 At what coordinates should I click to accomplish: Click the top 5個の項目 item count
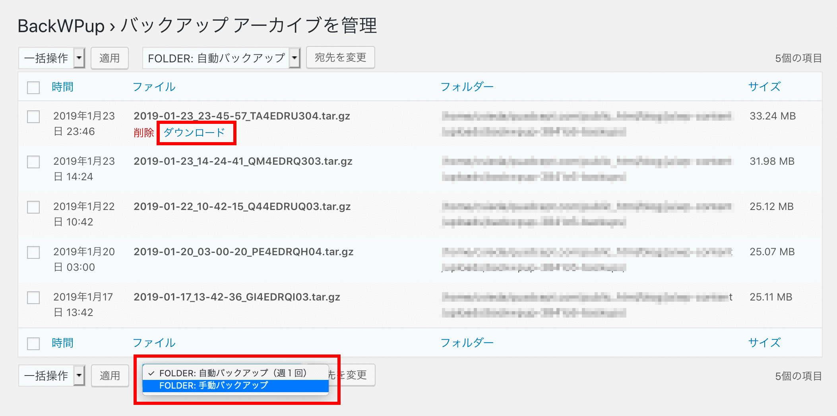click(x=798, y=58)
